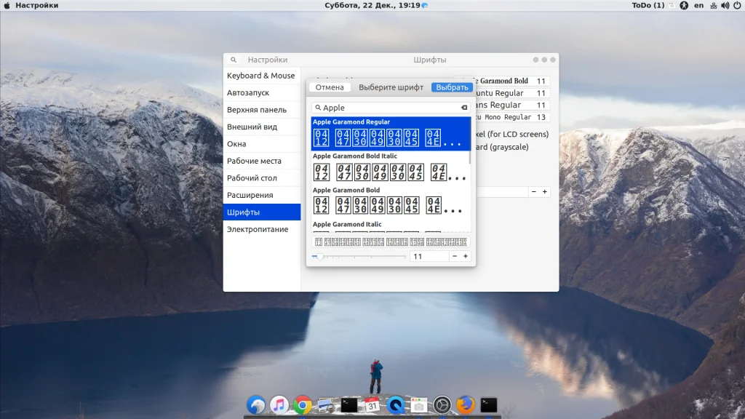Open the calendar app in dock

(372, 405)
